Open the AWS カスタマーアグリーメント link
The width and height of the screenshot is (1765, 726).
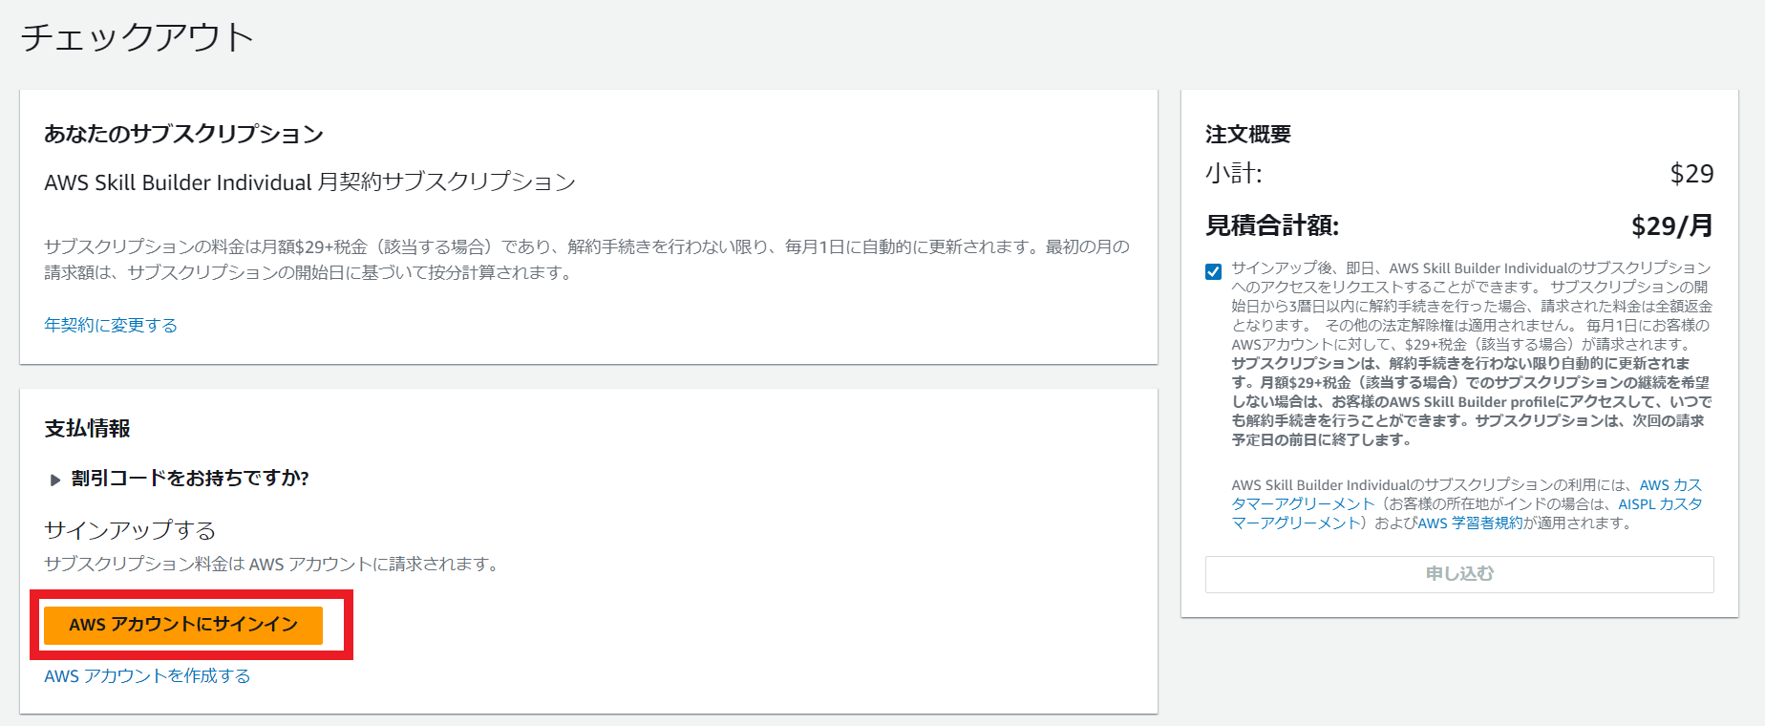coord(1467,494)
